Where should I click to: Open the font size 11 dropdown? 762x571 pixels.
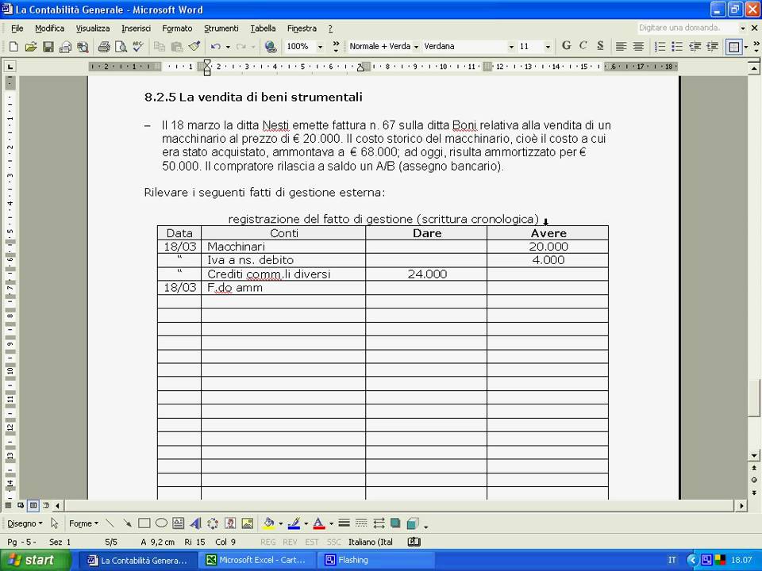pos(548,47)
